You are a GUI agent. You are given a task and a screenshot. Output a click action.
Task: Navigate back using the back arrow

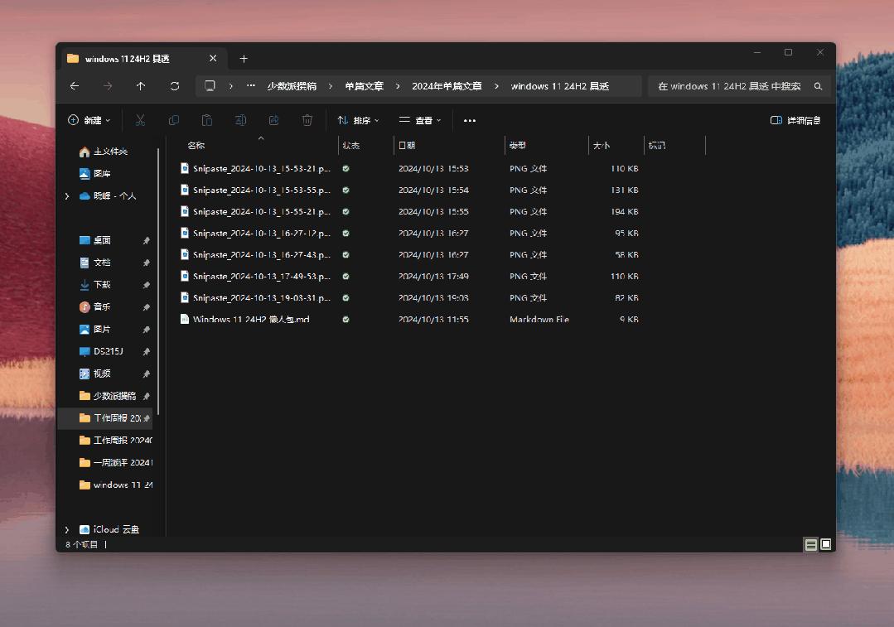click(x=75, y=86)
